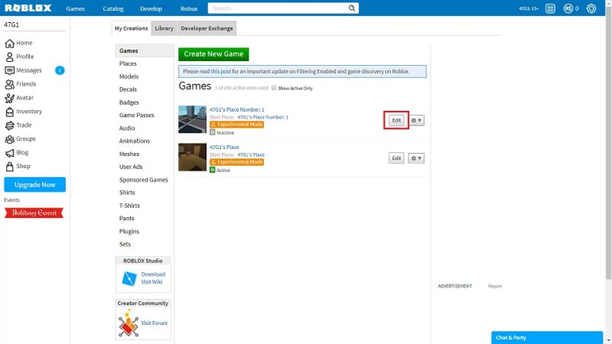
Task: Open the settings gear in top bar
Action: (x=591, y=8)
